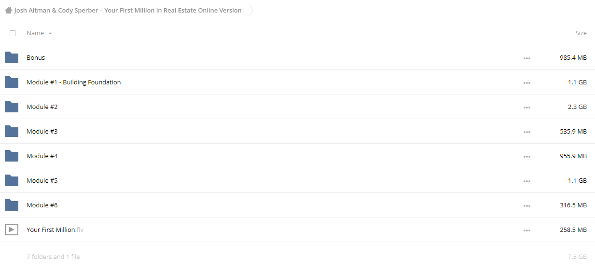This screenshot has width=595, height=271.
Task: Click the Module #4 folder icon
Action: [12, 156]
